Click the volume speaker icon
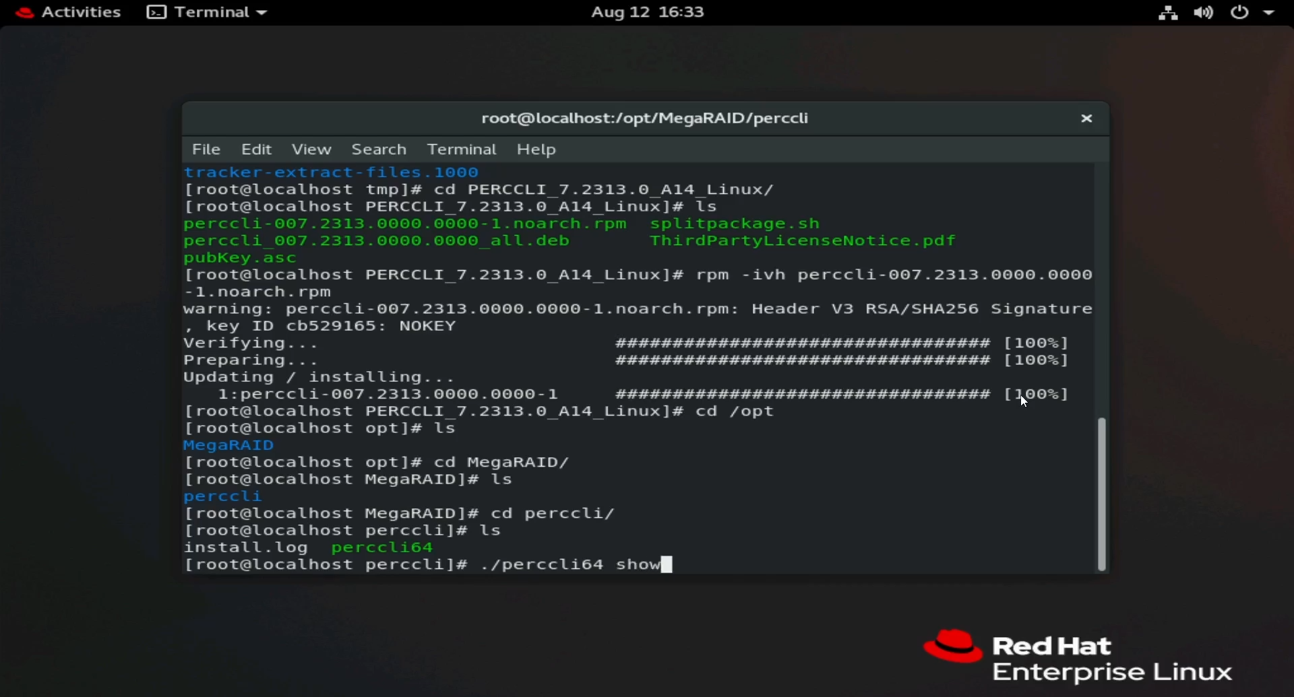 tap(1204, 11)
